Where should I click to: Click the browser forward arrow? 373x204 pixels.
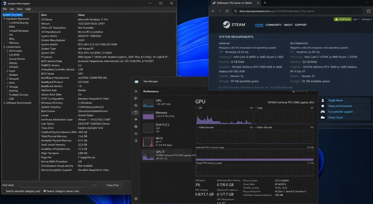[x=220, y=11]
